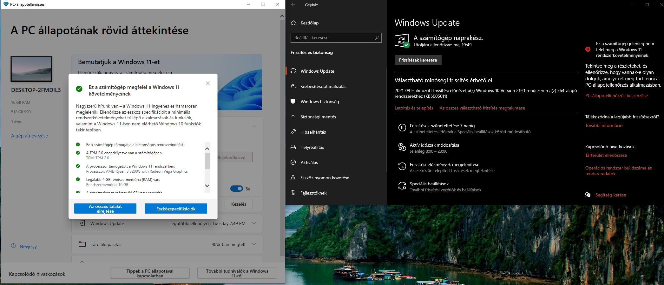Click Az összes találat elrejtése button

point(105,209)
